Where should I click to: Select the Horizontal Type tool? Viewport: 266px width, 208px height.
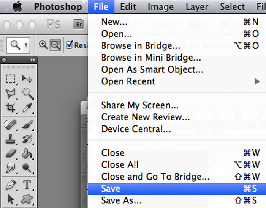pyautogui.click(x=27, y=185)
